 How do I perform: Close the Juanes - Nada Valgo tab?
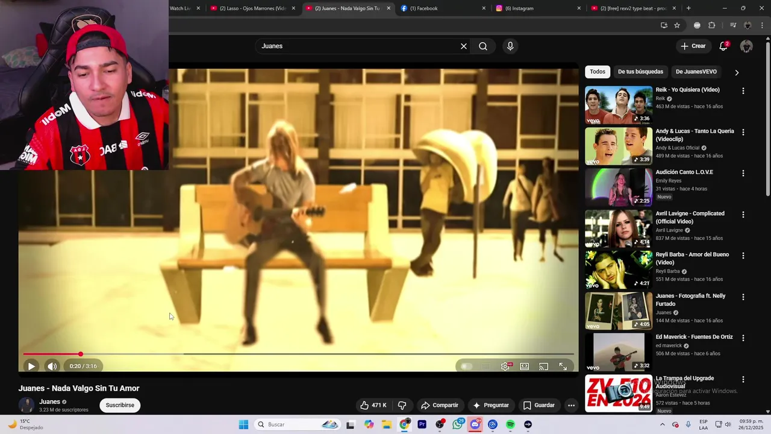point(389,8)
